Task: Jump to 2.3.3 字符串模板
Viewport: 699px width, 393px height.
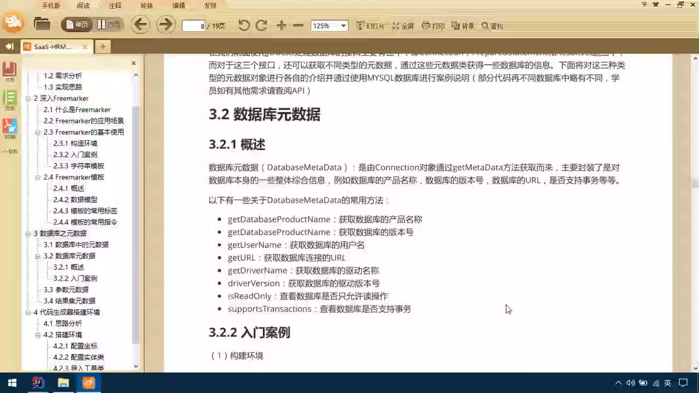Action: point(78,166)
